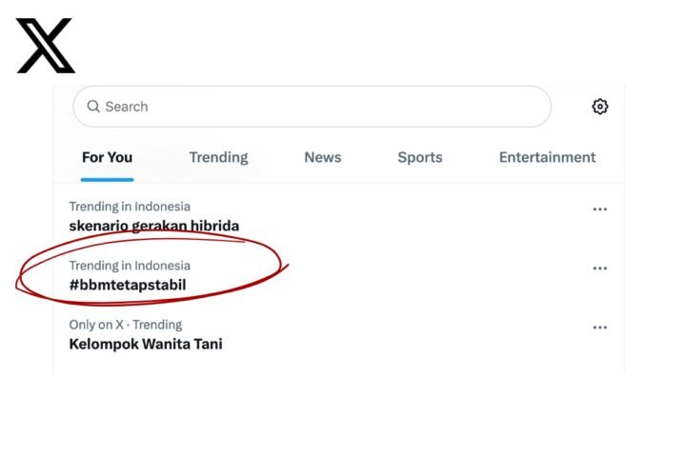
Task: Click the blue underline beneath For You
Action: 107,179
